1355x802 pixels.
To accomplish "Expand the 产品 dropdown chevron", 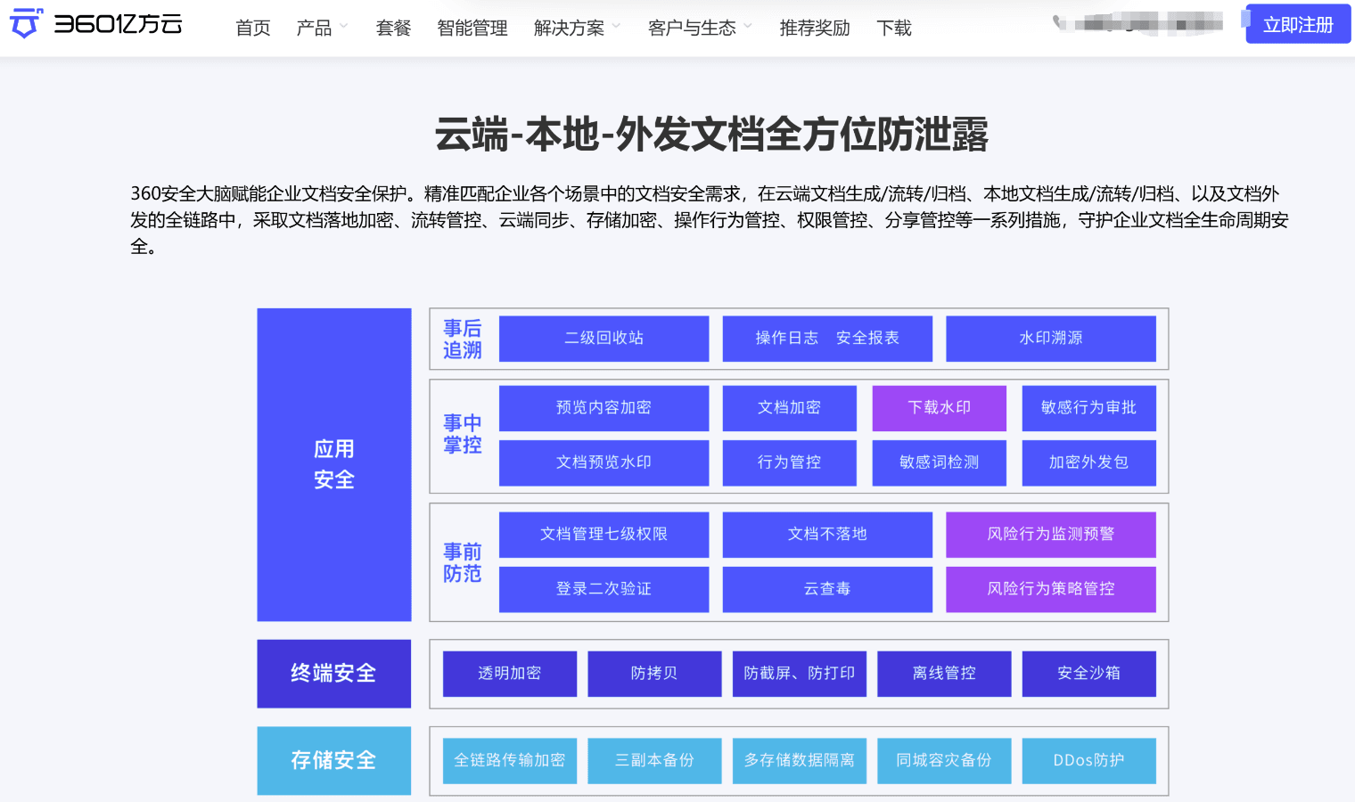I will tap(344, 27).
